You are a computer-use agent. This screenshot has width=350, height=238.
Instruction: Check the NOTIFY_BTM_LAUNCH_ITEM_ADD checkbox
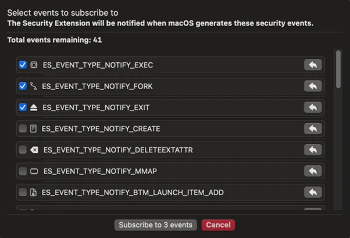coord(23,193)
